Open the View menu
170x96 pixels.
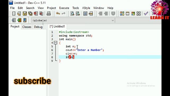click(41, 8)
